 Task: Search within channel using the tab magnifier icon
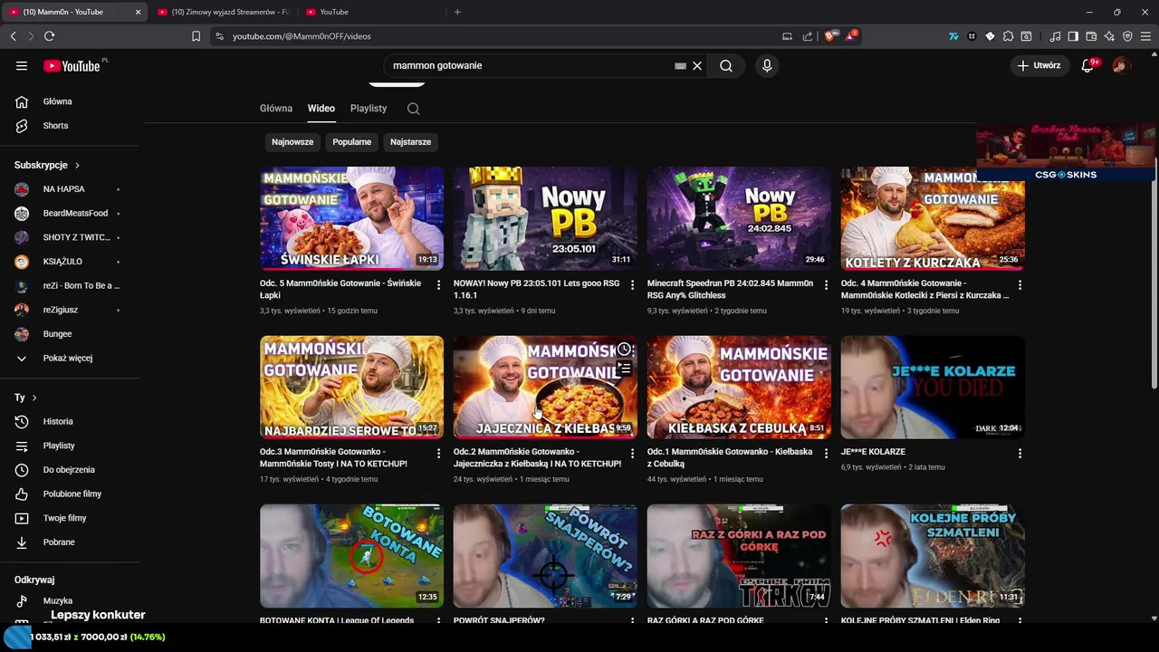413,109
